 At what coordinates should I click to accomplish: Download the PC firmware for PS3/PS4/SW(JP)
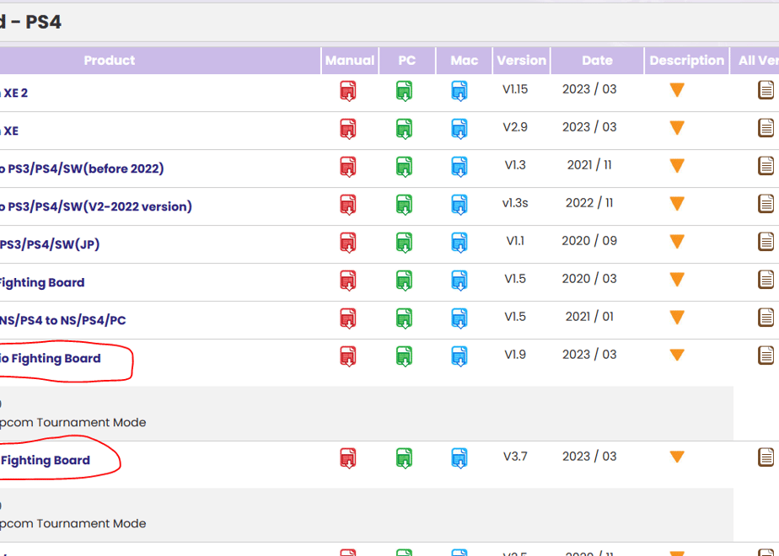click(x=405, y=243)
